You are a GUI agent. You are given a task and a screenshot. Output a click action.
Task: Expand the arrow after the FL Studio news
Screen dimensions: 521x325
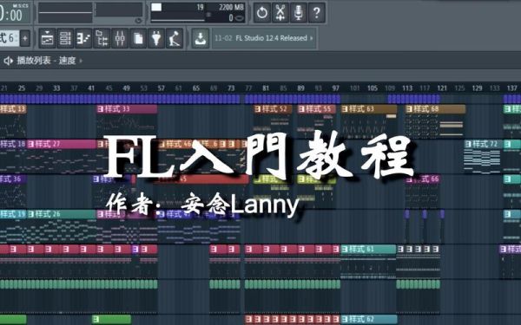(312, 38)
